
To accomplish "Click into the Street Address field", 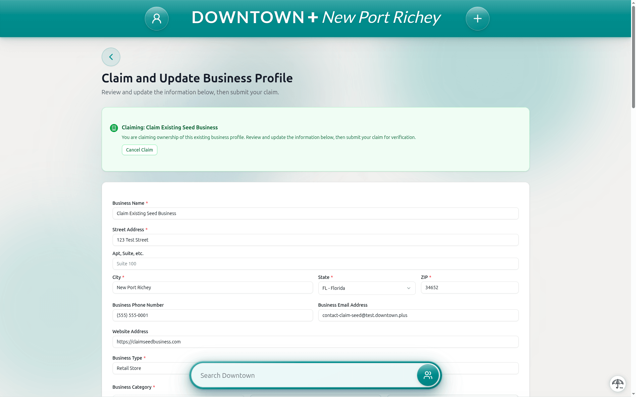I will pyautogui.click(x=315, y=240).
